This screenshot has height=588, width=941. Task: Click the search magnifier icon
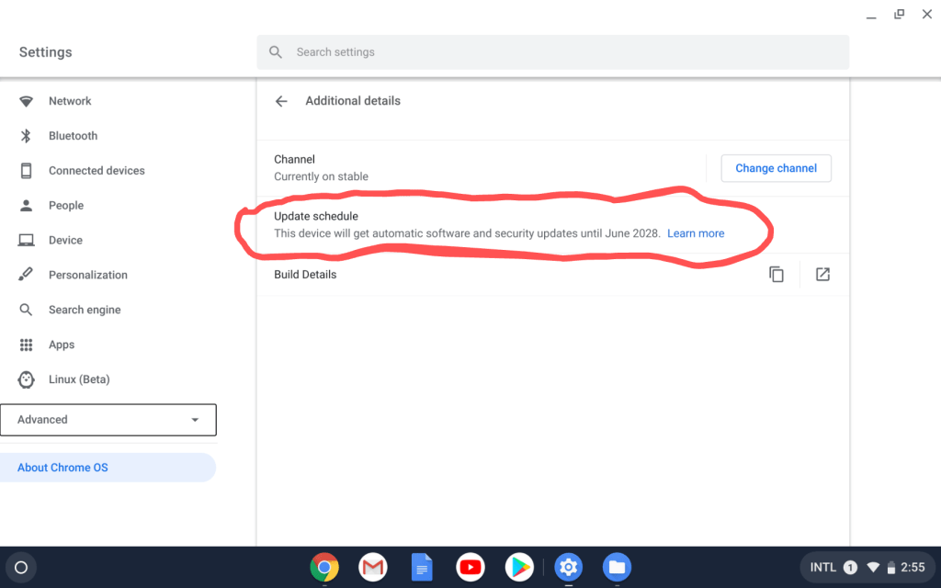pyautogui.click(x=276, y=52)
